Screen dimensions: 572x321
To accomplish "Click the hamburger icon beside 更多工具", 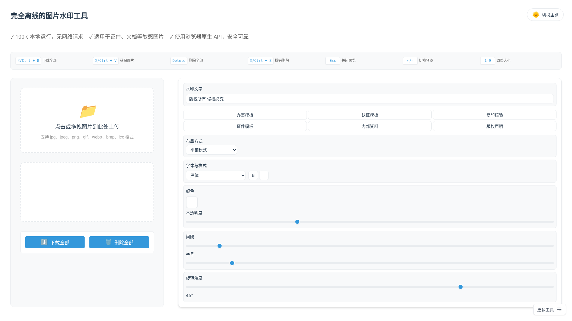I will coord(559,309).
